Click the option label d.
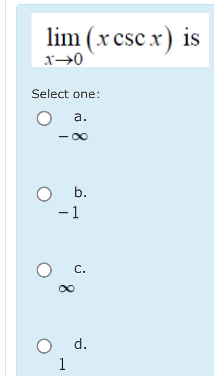This screenshot has height=376, width=214. 78,344
